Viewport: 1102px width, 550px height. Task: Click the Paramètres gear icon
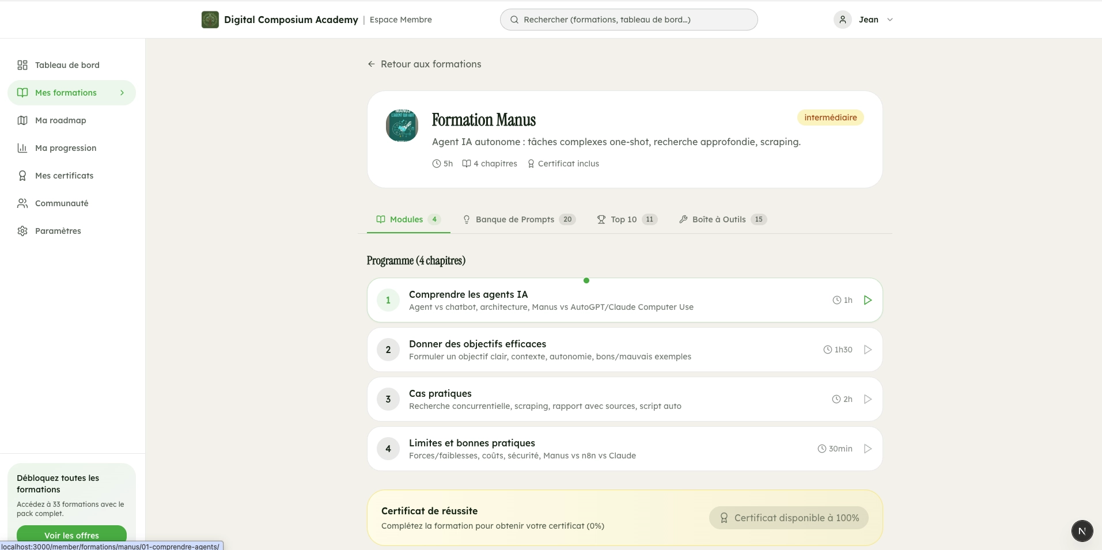22,230
